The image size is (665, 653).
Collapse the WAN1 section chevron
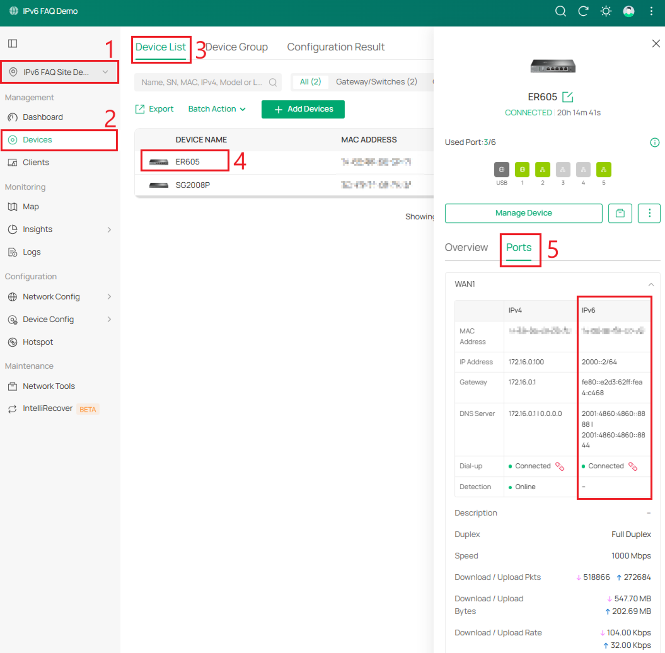(651, 285)
